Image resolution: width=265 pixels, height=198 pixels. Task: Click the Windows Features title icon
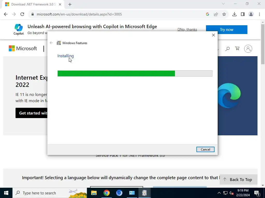click(x=59, y=43)
